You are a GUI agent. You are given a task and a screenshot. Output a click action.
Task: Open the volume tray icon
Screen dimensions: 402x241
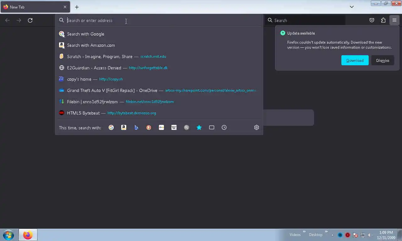point(370,235)
